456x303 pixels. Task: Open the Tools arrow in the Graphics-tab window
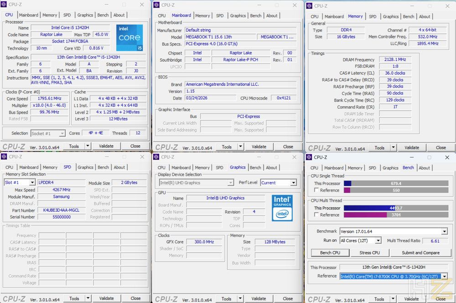click(240, 298)
